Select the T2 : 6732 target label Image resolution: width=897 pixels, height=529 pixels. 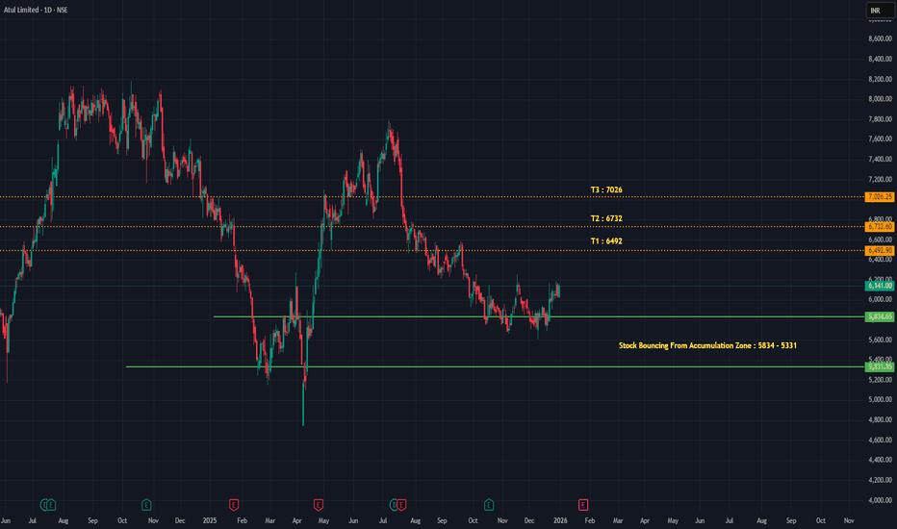(x=606, y=218)
